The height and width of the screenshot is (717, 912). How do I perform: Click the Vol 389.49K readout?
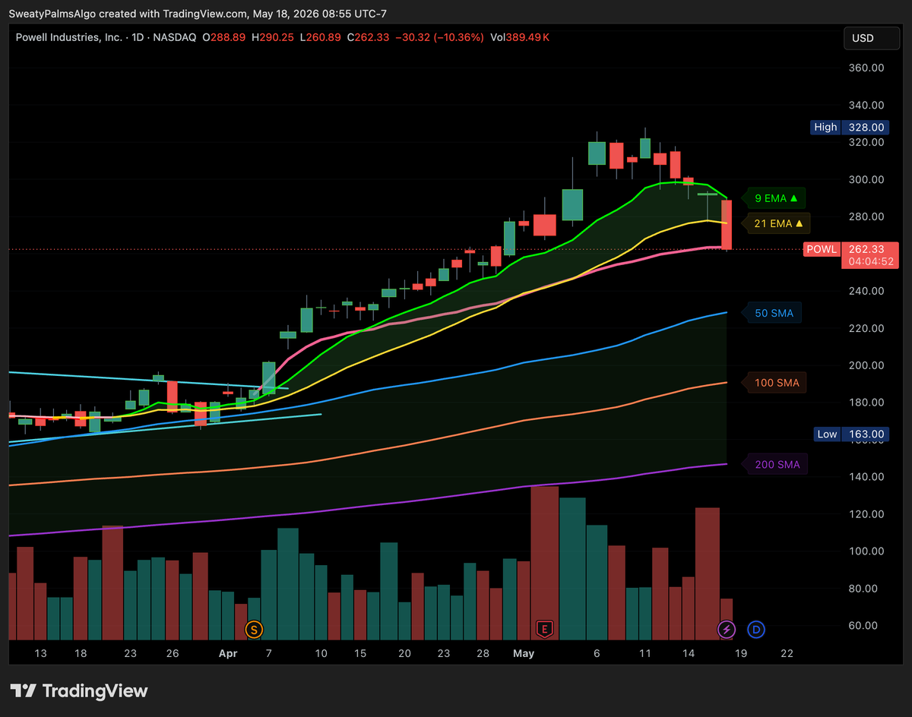click(x=520, y=36)
